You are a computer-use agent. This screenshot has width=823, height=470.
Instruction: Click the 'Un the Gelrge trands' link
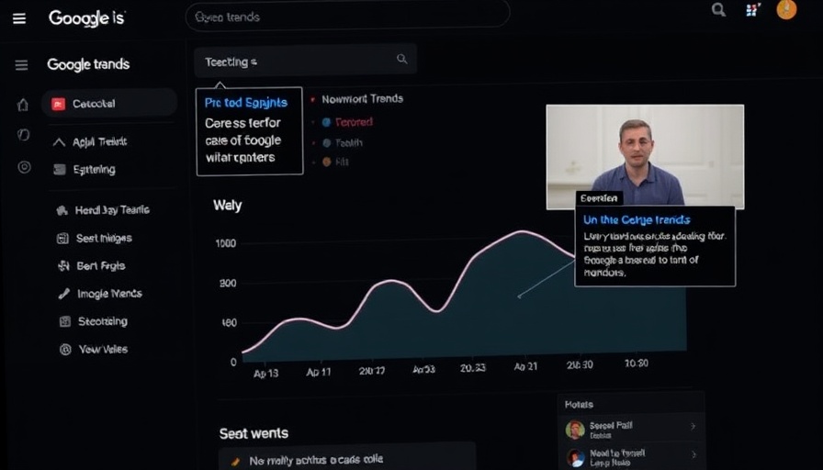(637, 219)
